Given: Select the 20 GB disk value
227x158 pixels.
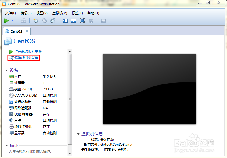Looking at the screenshot, I should [x=48, y=89].
